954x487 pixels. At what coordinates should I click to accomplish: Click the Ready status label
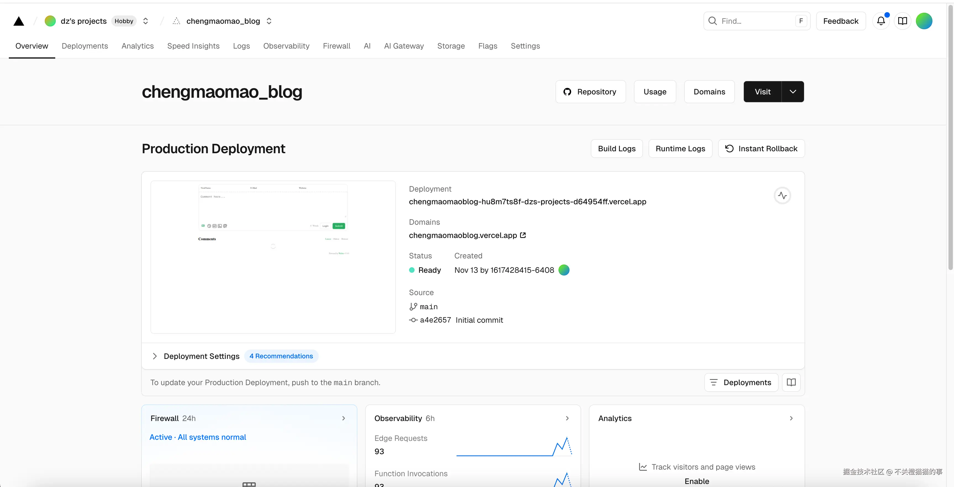point(429,270)
